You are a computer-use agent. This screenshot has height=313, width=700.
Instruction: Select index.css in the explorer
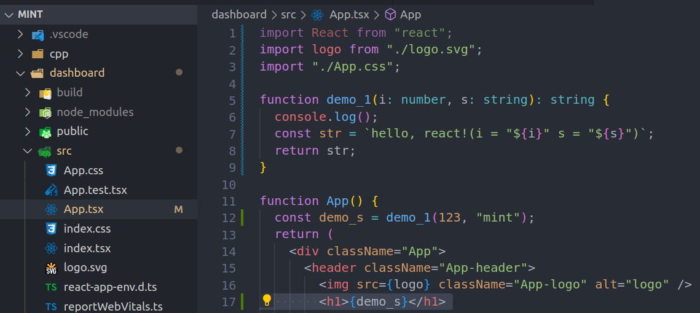tap(87, 229)
